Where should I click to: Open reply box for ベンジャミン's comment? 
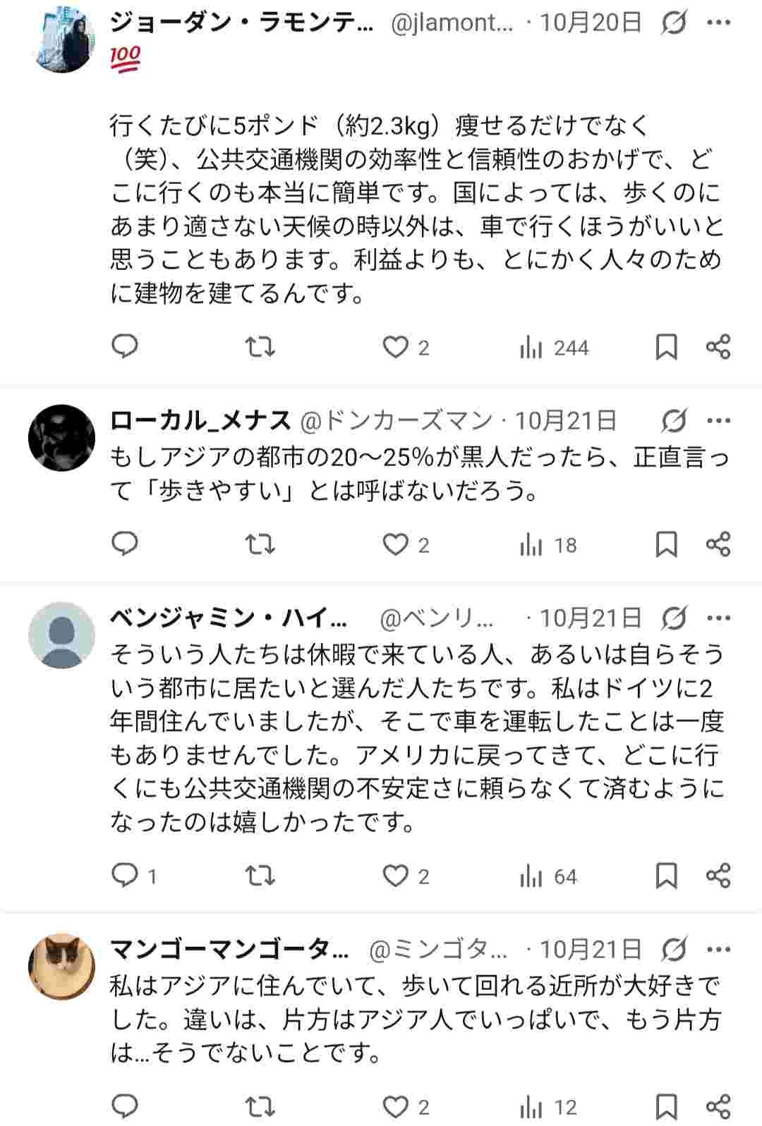click(x=123, y=877)
